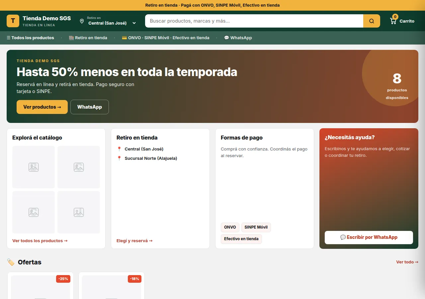Click the Ver productos button
The image size is (425, 299).
[42, 107]
